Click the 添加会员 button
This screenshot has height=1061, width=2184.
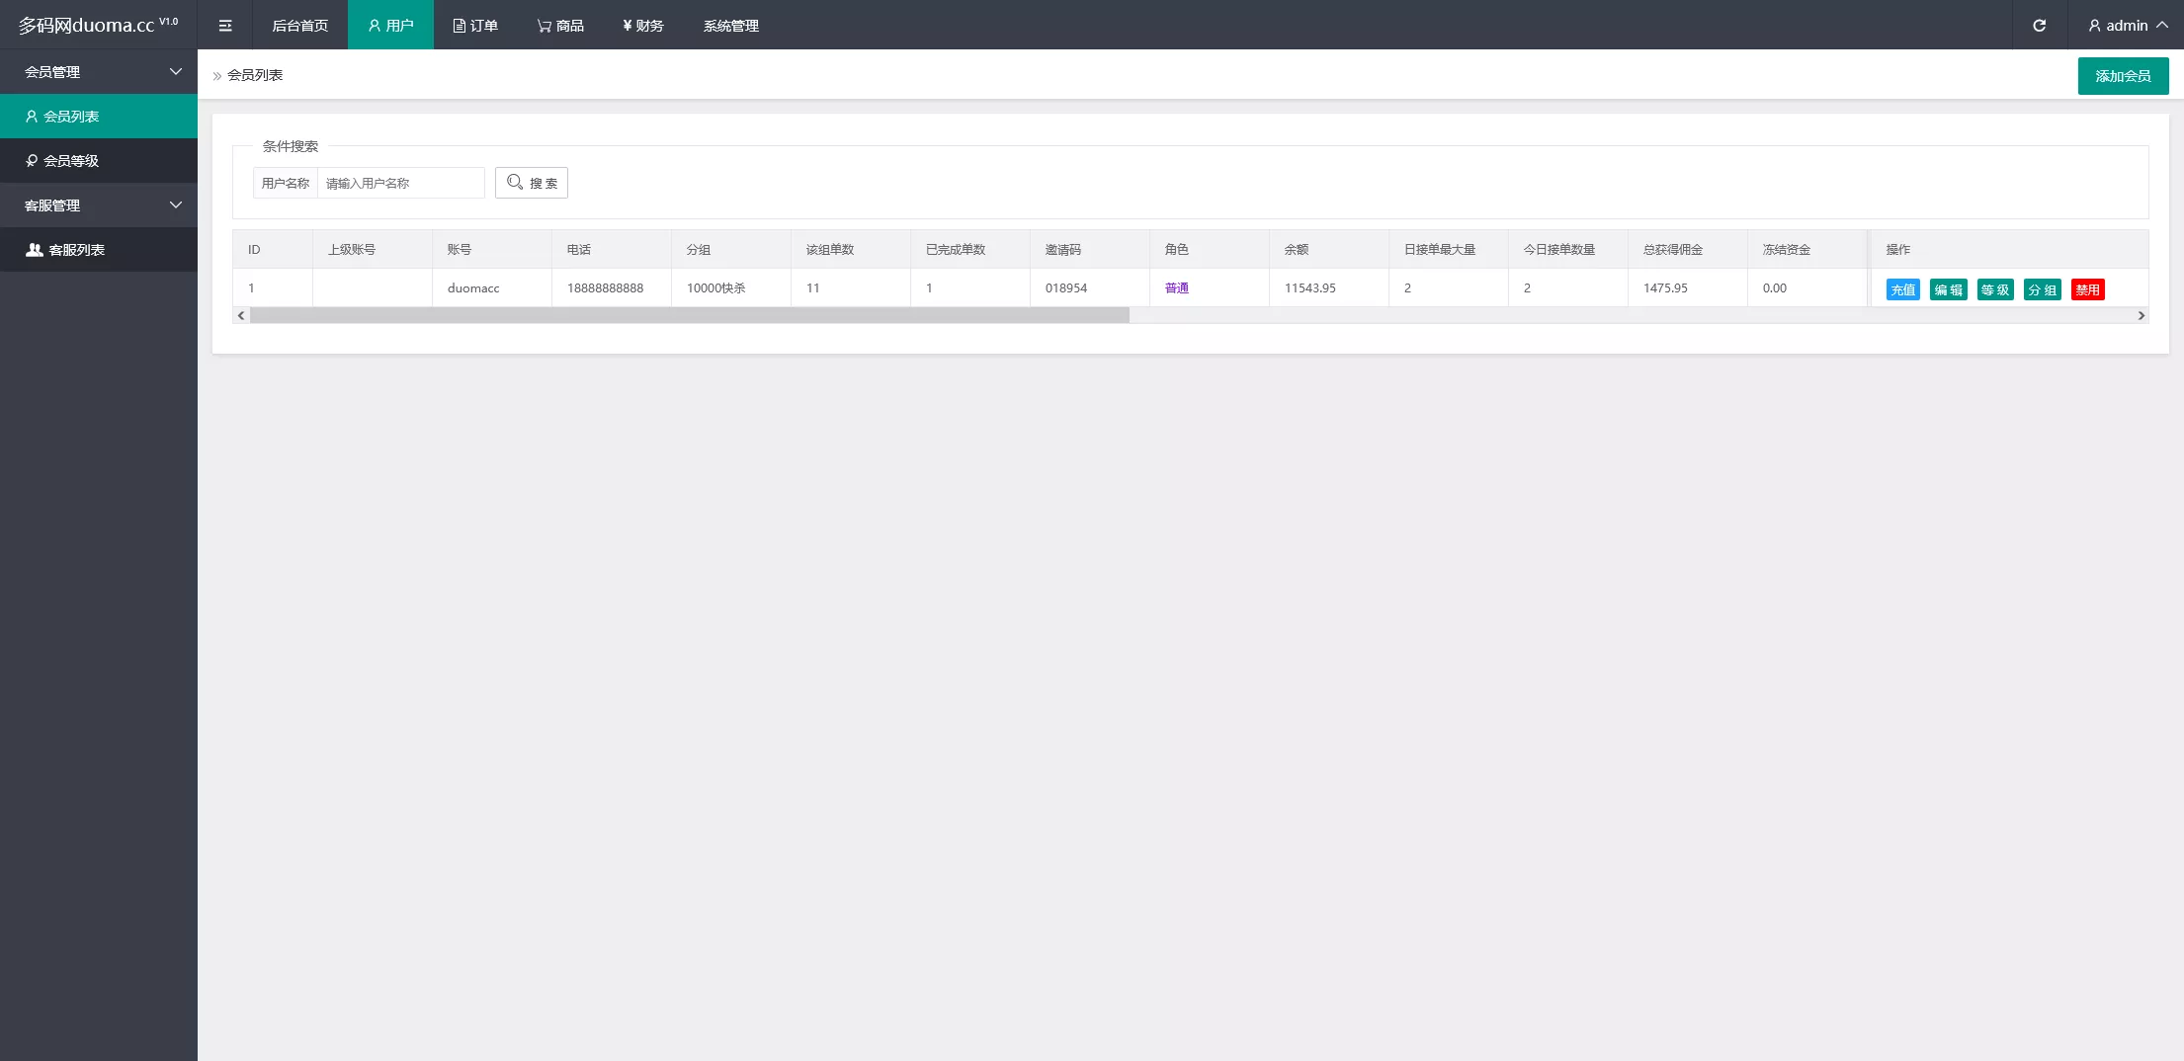(2123, 76)
